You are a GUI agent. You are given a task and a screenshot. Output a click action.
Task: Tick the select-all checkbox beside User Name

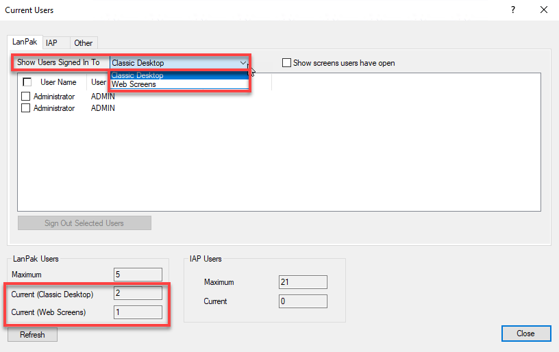coord(27,82)
